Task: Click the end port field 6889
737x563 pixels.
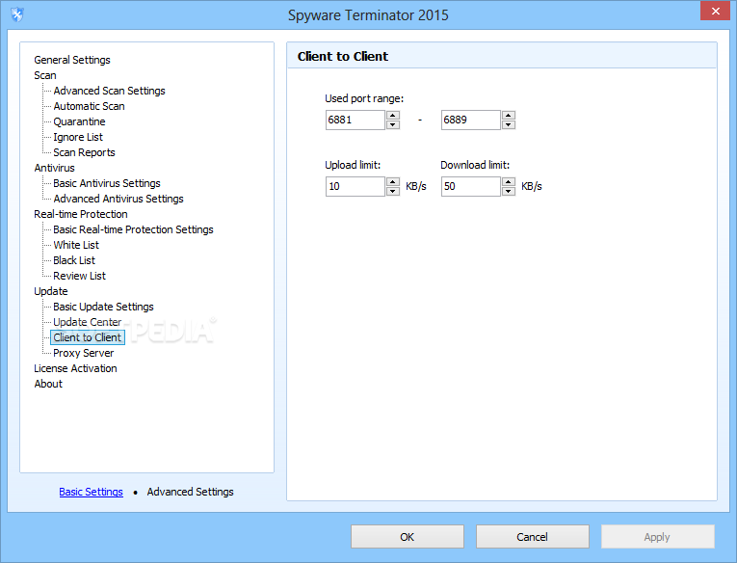Action: [x=471, y=120]
